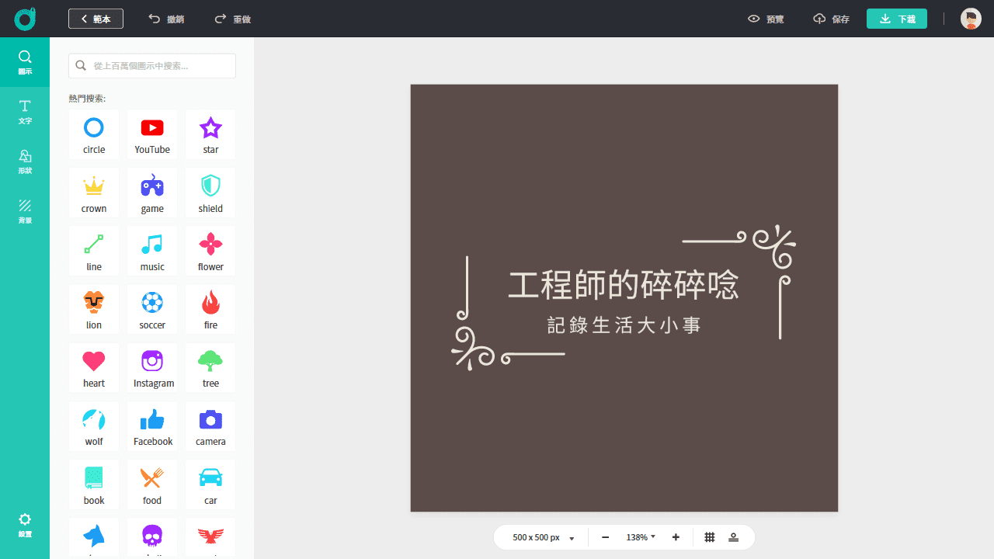The width and height of the screenshot is (994, 559).
Task: Select the camera icon
Action: (x=210, y=425)
